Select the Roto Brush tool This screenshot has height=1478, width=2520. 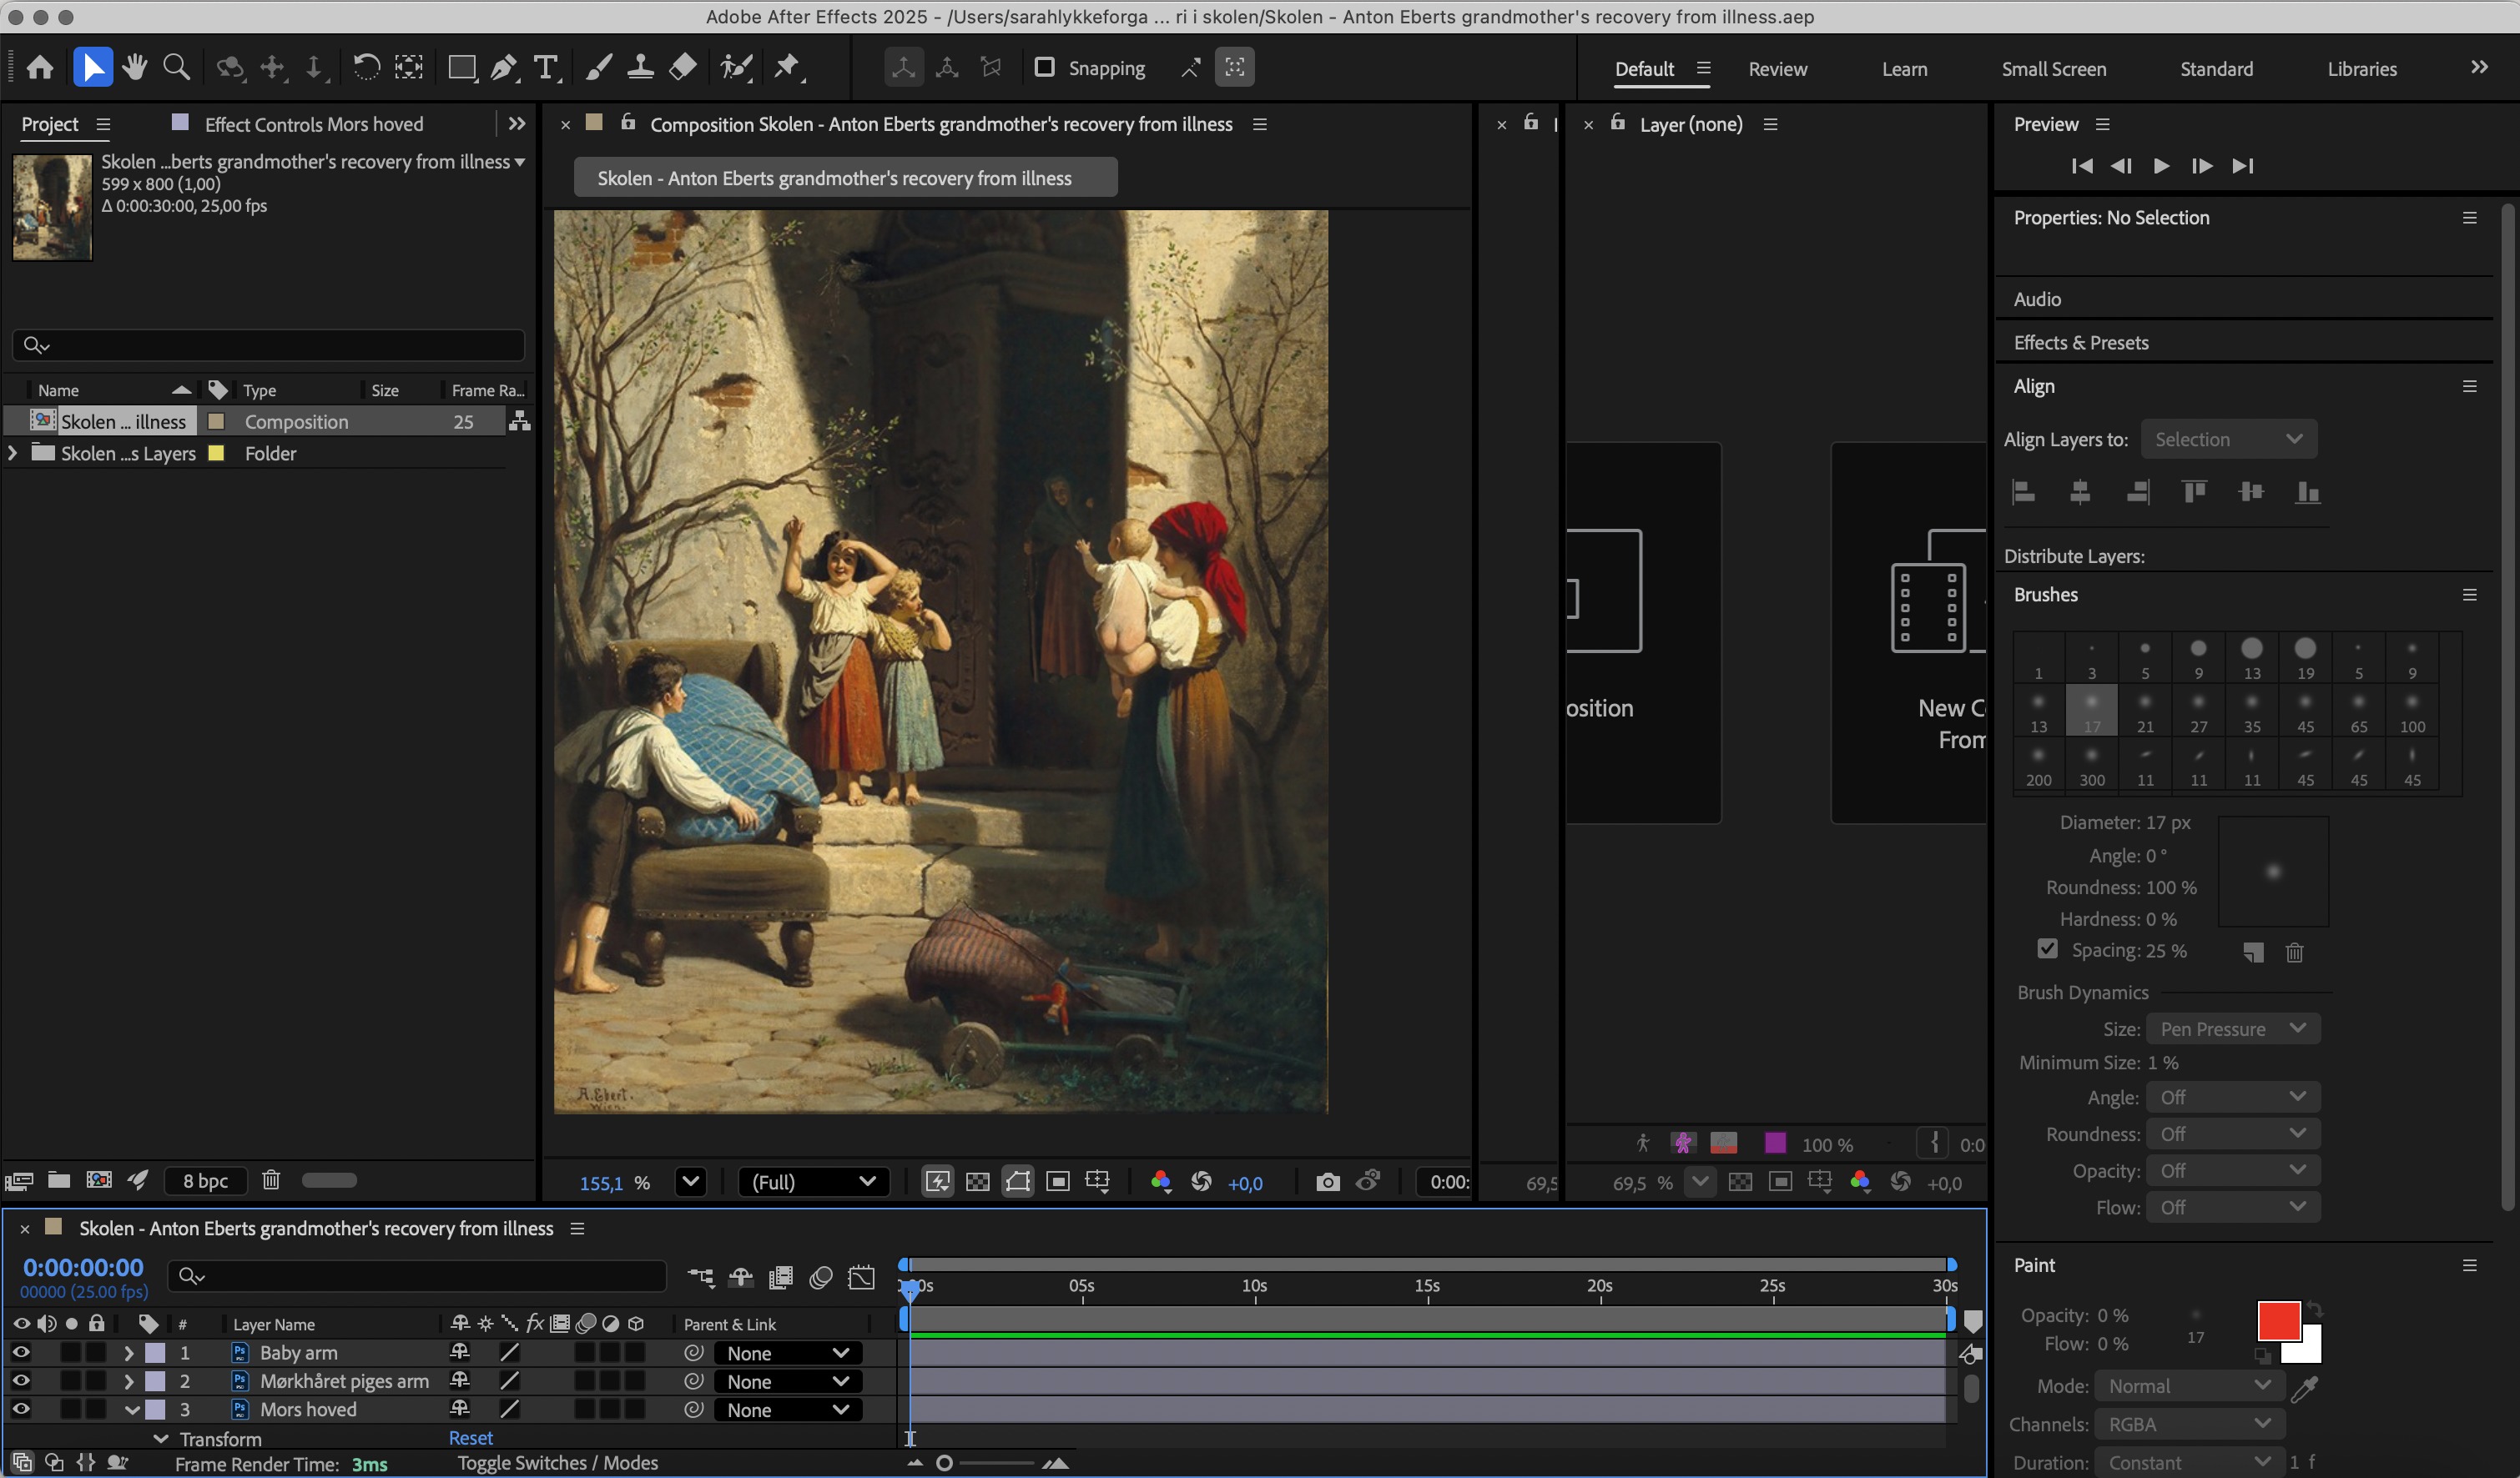coord(737,68)
